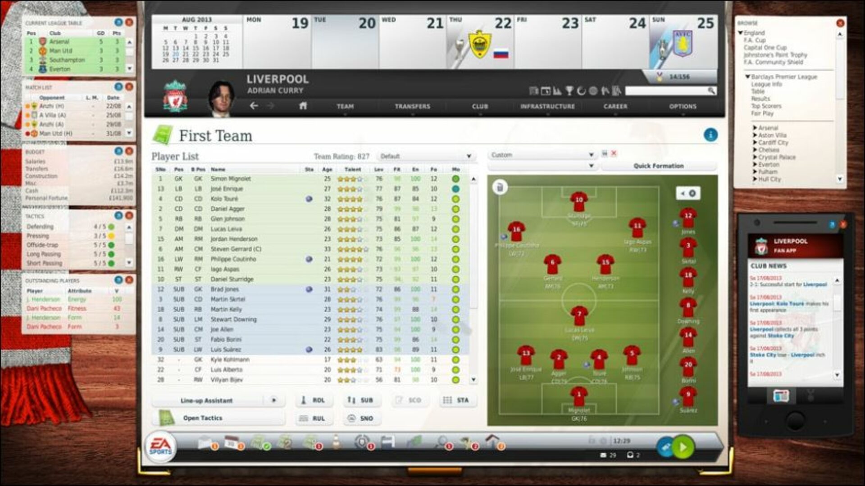Enable the ROL role assignment button
Image resolution: width=865 pixels, height=486 pixels.
click(311, 399)
